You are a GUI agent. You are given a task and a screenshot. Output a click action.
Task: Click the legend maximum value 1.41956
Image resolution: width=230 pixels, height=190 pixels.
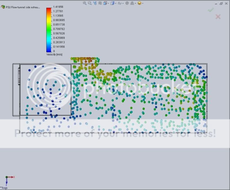click(59, 7)
